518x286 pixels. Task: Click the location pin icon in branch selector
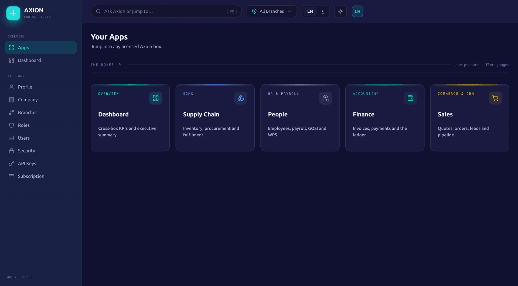pyautogui.click(x=254, y=11)
